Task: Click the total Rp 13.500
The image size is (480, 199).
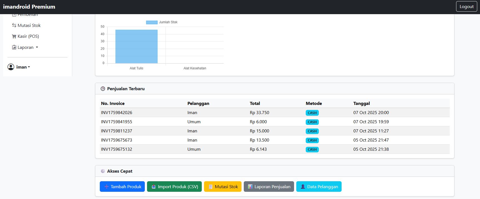Action: tap(260, 140)
